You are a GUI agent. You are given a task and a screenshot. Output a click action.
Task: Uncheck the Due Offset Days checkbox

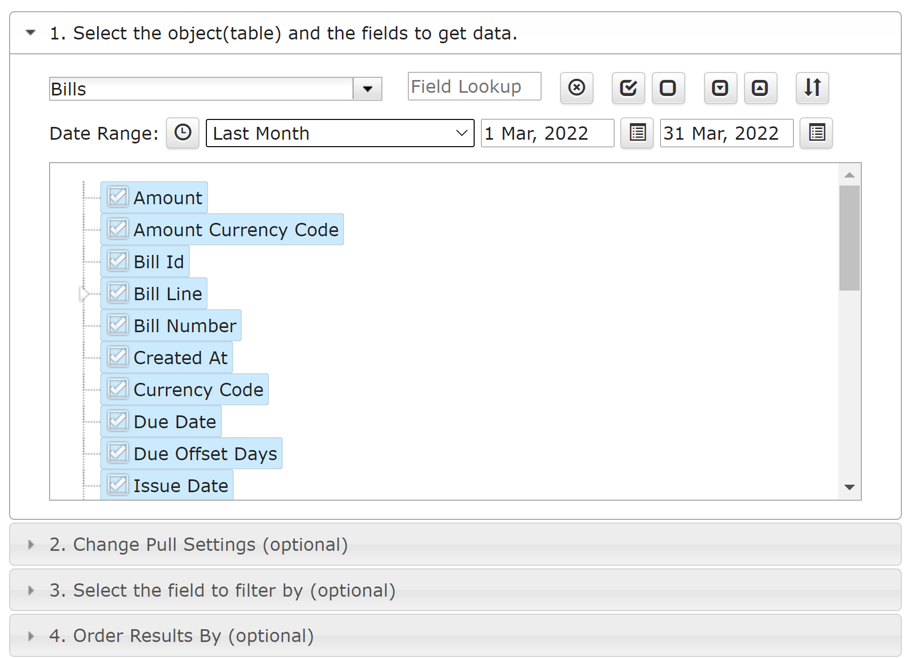pos(117,453)
